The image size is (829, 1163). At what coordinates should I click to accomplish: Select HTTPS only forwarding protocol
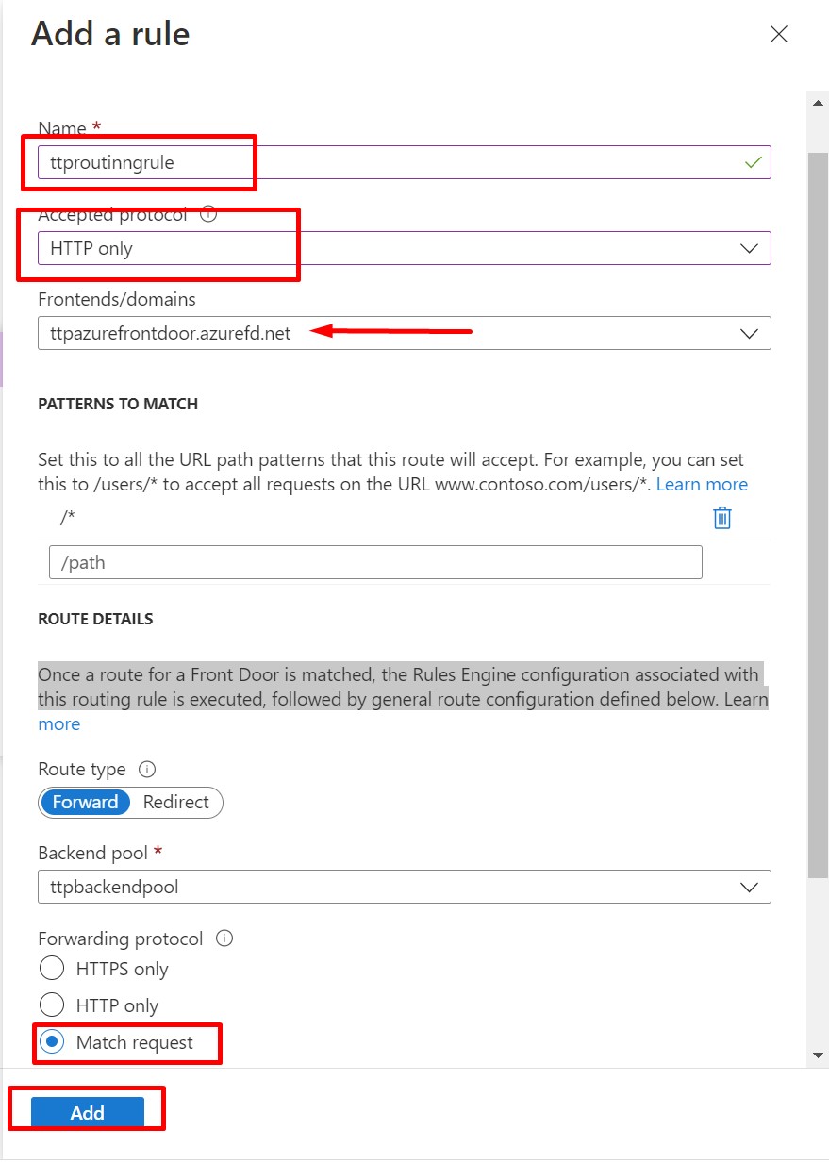point(52,969)
